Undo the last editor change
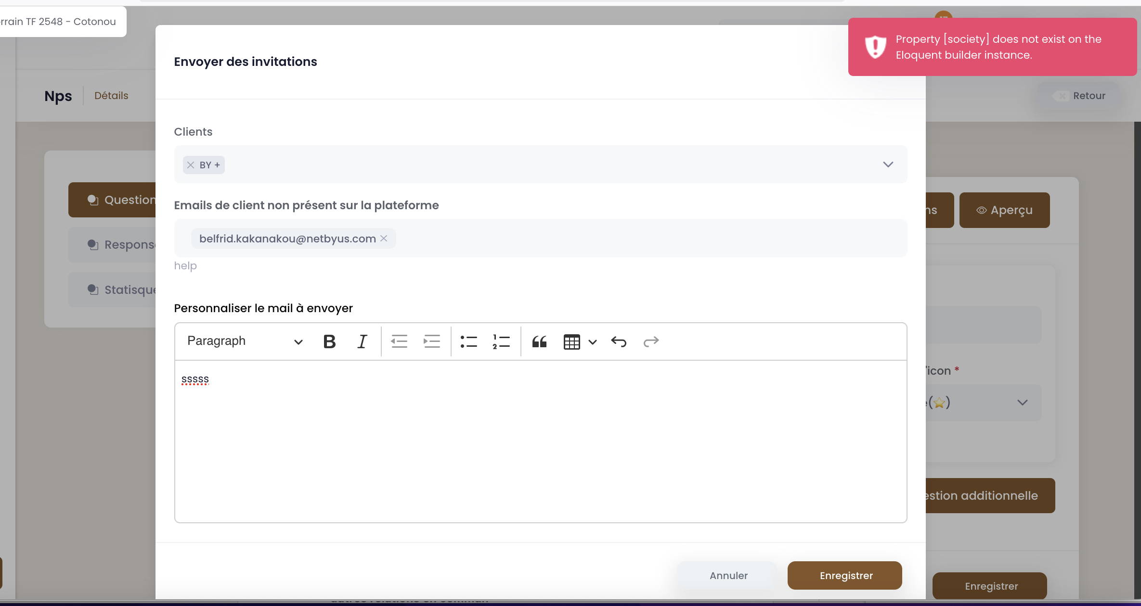 click(619, 341)
